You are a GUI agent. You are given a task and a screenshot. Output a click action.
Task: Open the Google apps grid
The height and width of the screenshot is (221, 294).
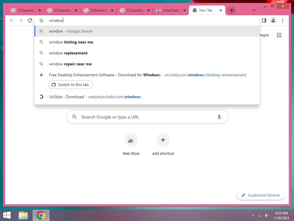[279, 35]
